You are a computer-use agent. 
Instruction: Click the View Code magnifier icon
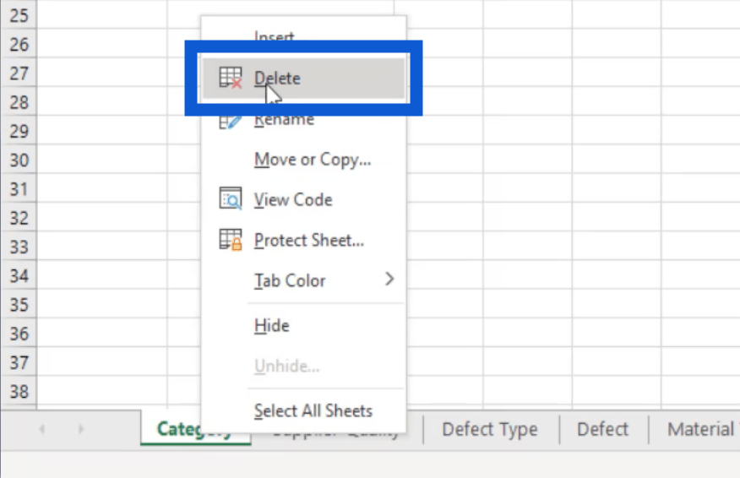(231, 198)
